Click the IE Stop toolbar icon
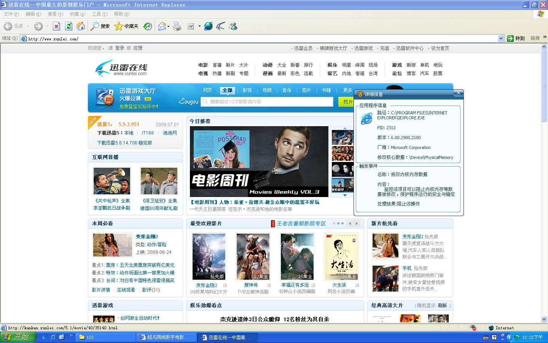The height and width of the screenshot is (343, 548). pos(56,26)
